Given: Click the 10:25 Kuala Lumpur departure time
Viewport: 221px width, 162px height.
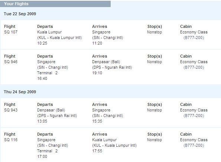Looking at the screenshot, I should (x=42, y=43).
